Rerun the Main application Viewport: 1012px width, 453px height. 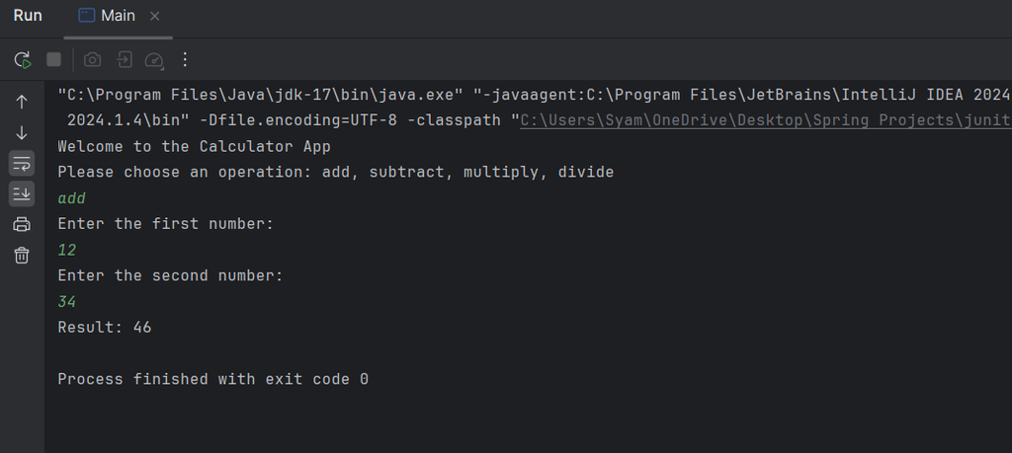(22, 60)
